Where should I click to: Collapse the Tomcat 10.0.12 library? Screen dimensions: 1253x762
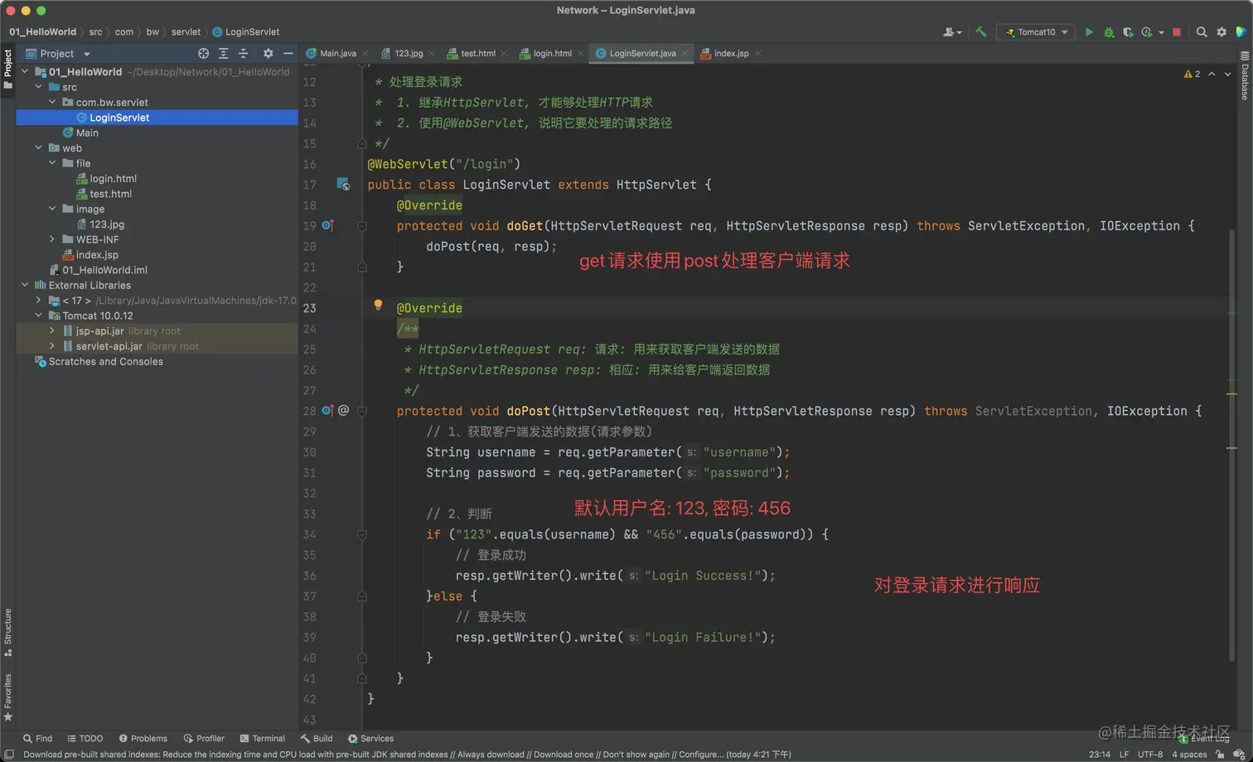(x=38, y=316)
